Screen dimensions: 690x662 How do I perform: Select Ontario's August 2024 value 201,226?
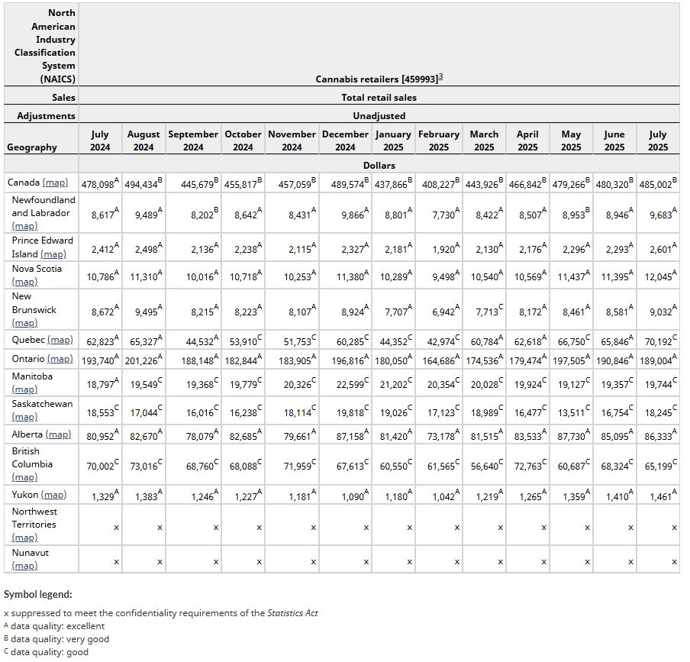point(142,360)
